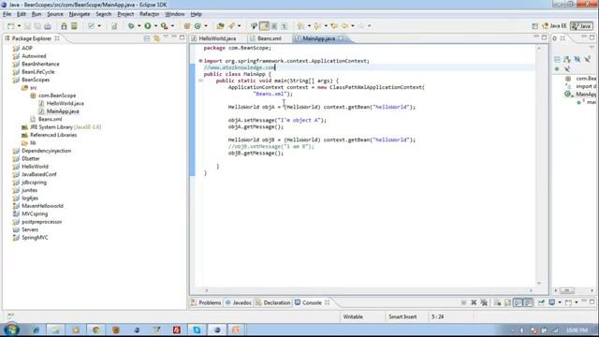Click the Last Edit Location icon
599x337 pixels.
point(334,26)
